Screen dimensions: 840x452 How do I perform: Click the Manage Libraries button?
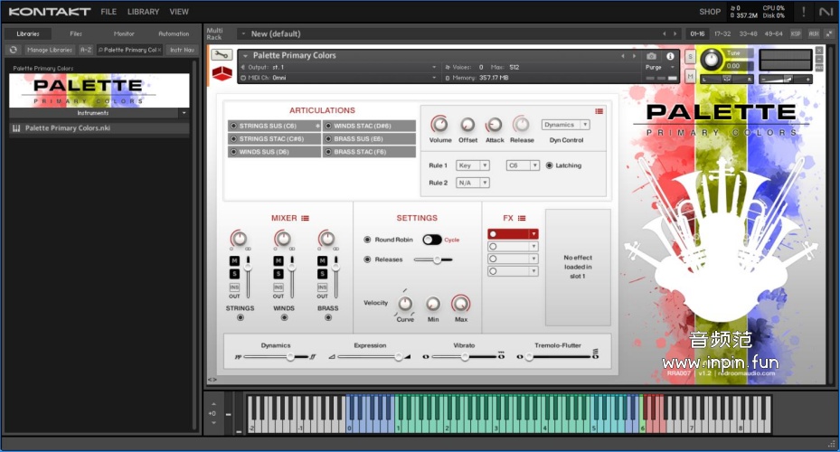coord(50,50)
